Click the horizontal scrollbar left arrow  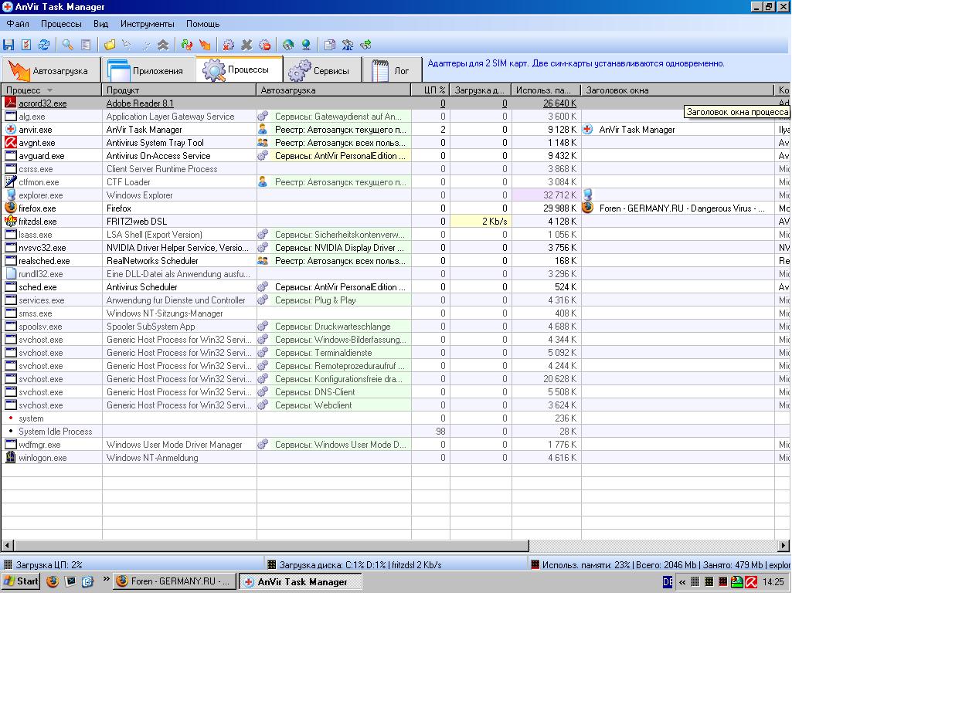[7, 546]
